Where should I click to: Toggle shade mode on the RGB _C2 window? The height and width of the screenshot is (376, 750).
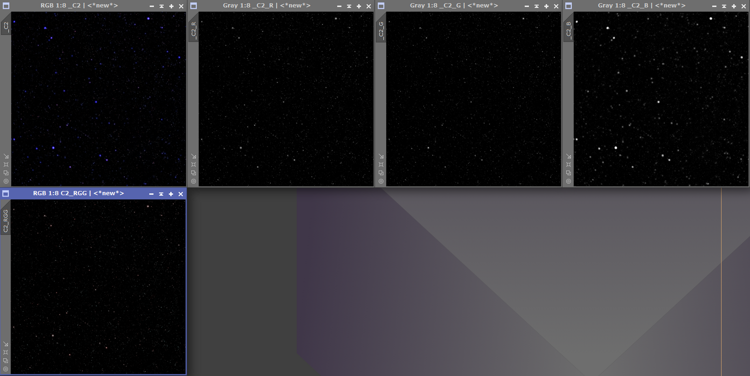(x=161, y=6)
